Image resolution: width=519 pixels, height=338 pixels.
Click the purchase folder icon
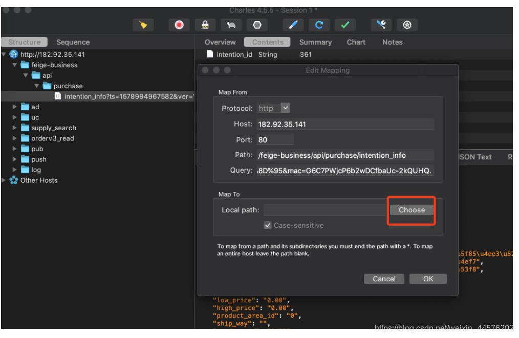click(x=47, y=86)
